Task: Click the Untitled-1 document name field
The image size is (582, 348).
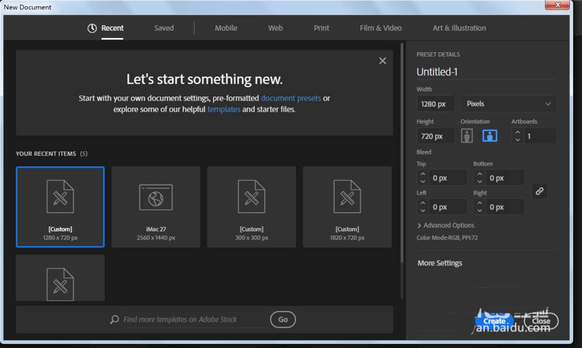Action: click(x=486, y=72)
